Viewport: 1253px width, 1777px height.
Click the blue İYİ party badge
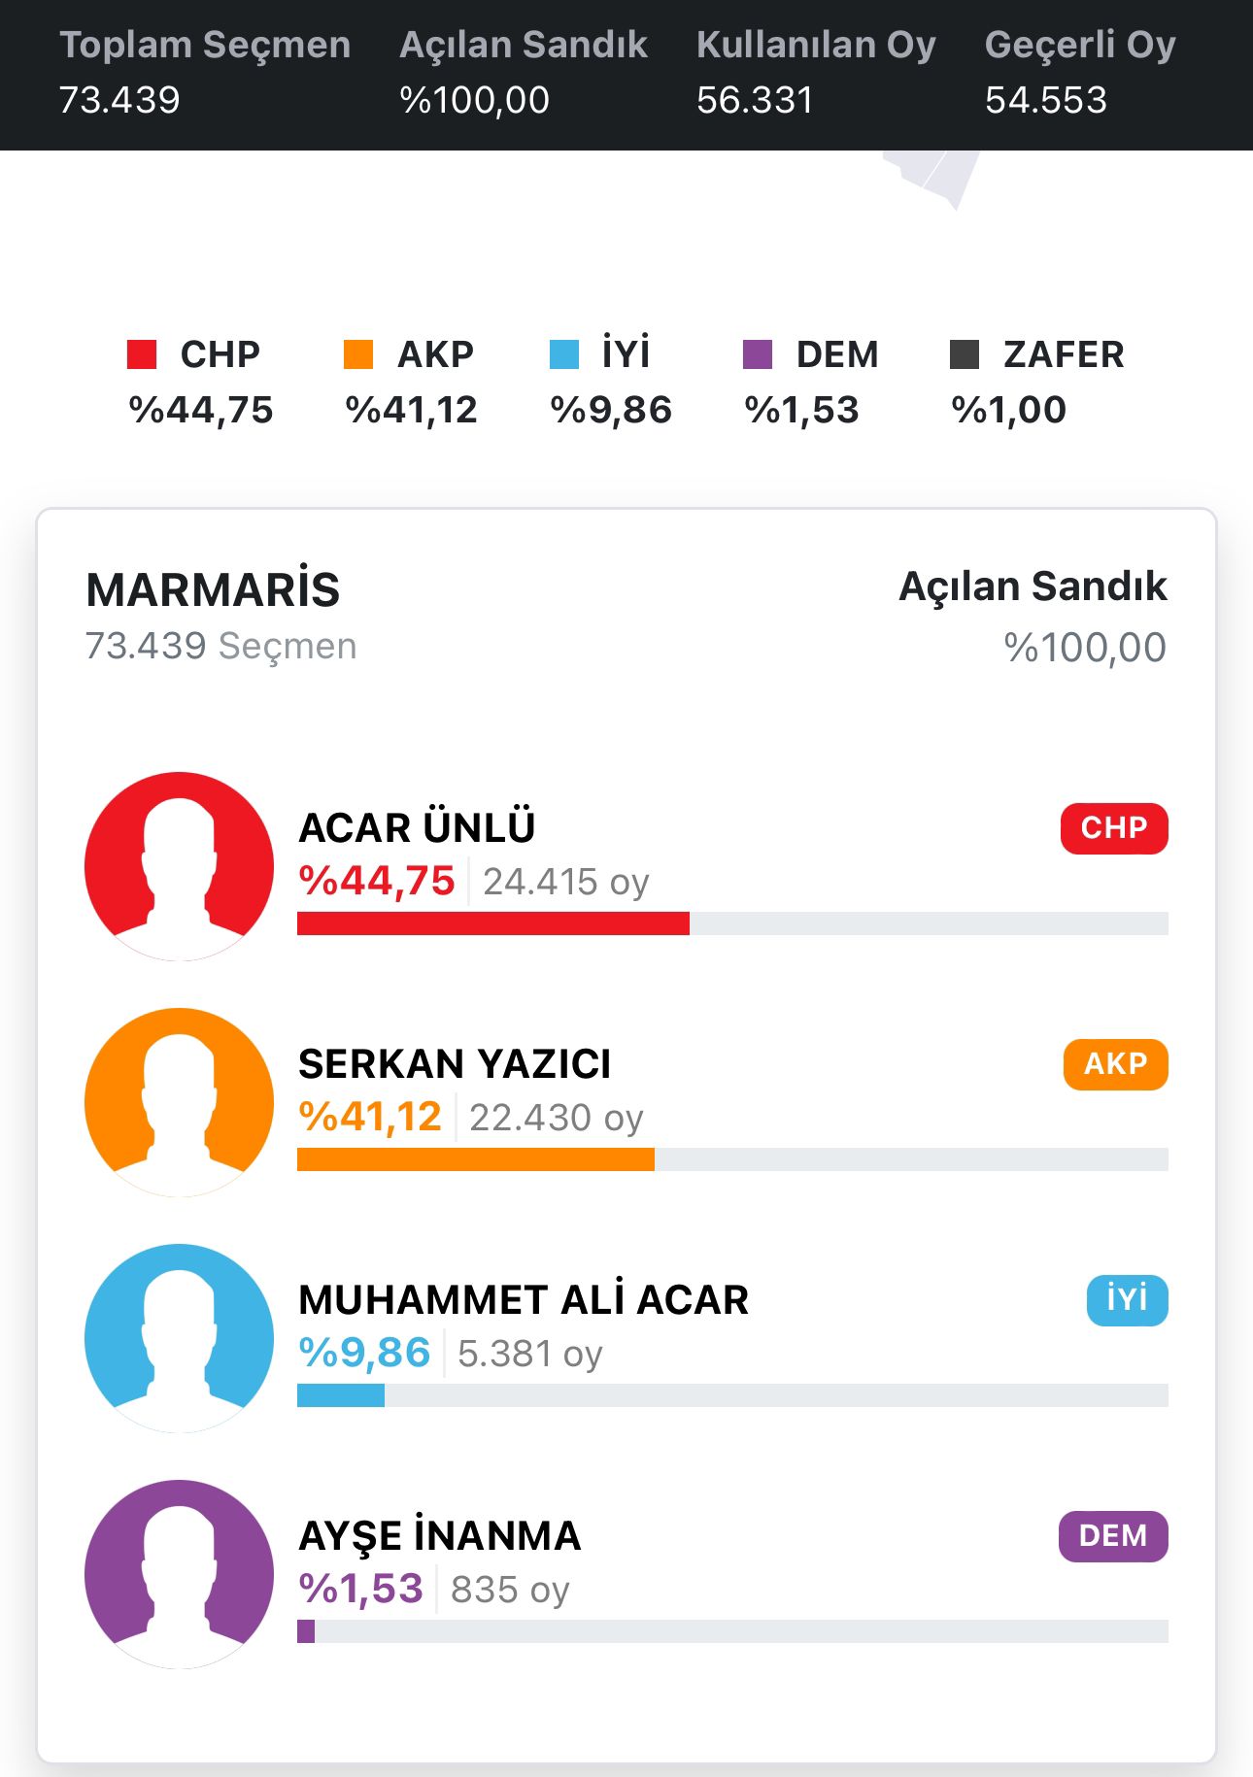[1127, 1300]
